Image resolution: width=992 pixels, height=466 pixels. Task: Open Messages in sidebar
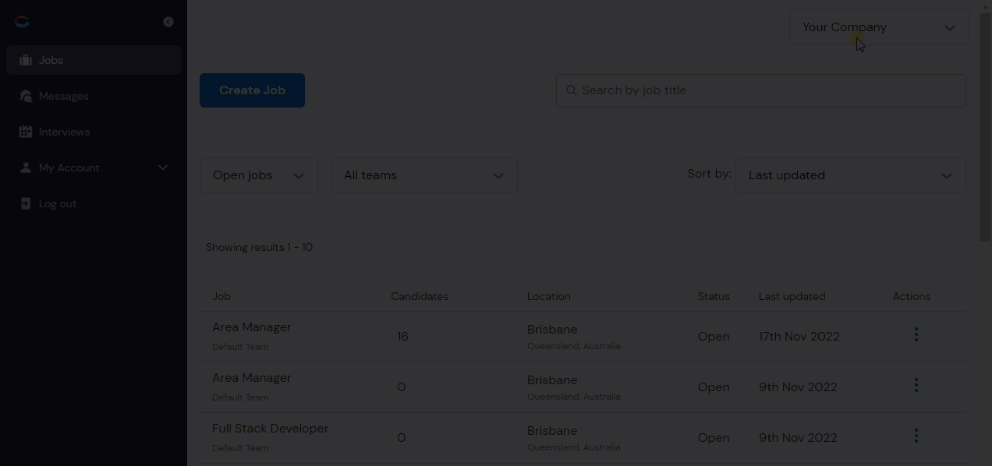tap(94, 96)
